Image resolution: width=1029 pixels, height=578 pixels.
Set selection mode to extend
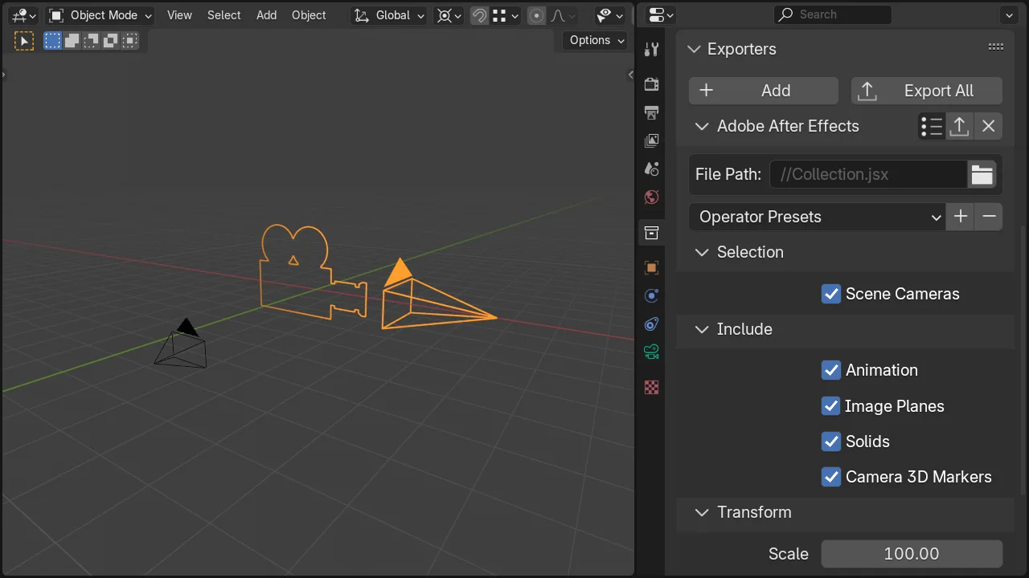coord(72,41)
